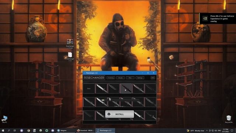Click the INSTALL button
236x133 pixels.
[x=119, y=114]
